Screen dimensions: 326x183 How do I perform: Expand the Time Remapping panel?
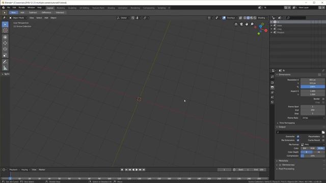[x=286, y=123]
